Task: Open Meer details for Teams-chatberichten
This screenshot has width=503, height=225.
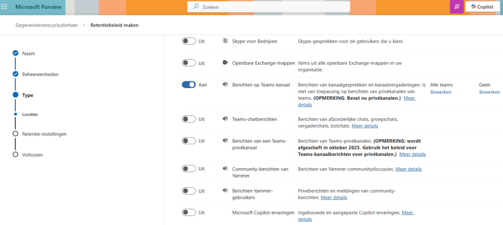Action: coord(365,126)
